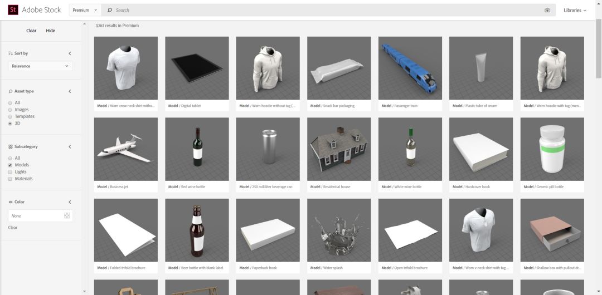602x295 pixels.
Task: Enable the Lights subcategory checkbox
Action: (10, 172)
